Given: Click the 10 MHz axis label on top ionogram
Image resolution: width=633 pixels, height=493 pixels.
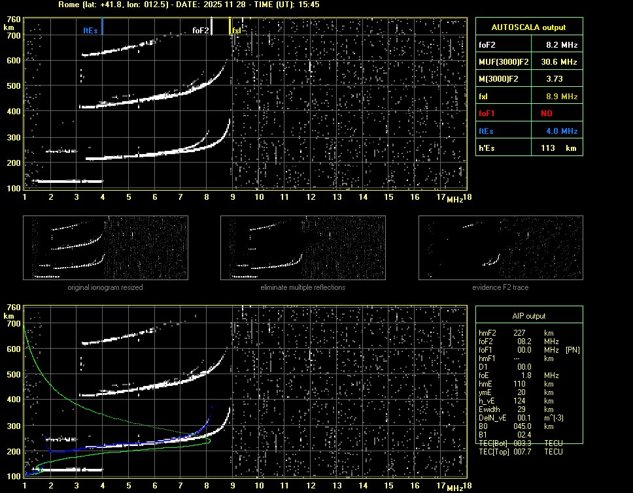Looking at the screenshot, I should [x=260, y=197].
